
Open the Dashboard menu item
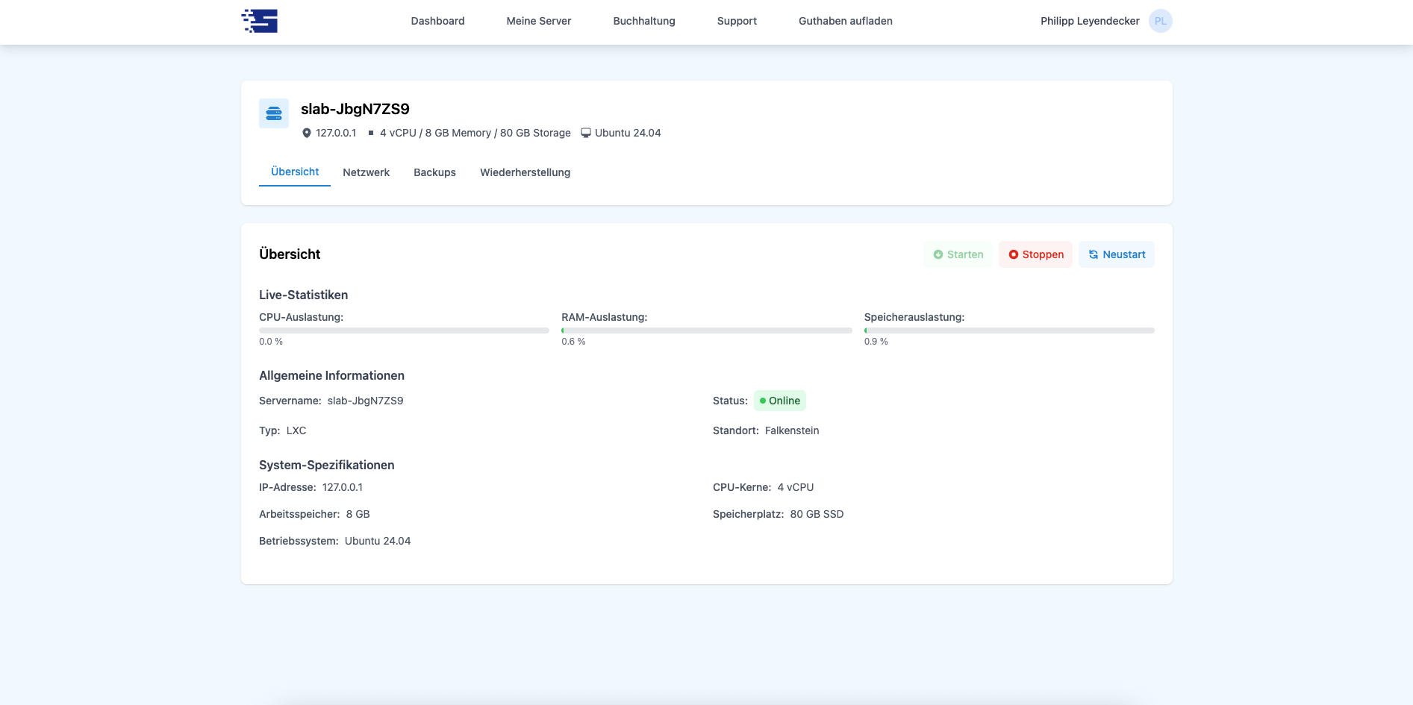[437, 21]
